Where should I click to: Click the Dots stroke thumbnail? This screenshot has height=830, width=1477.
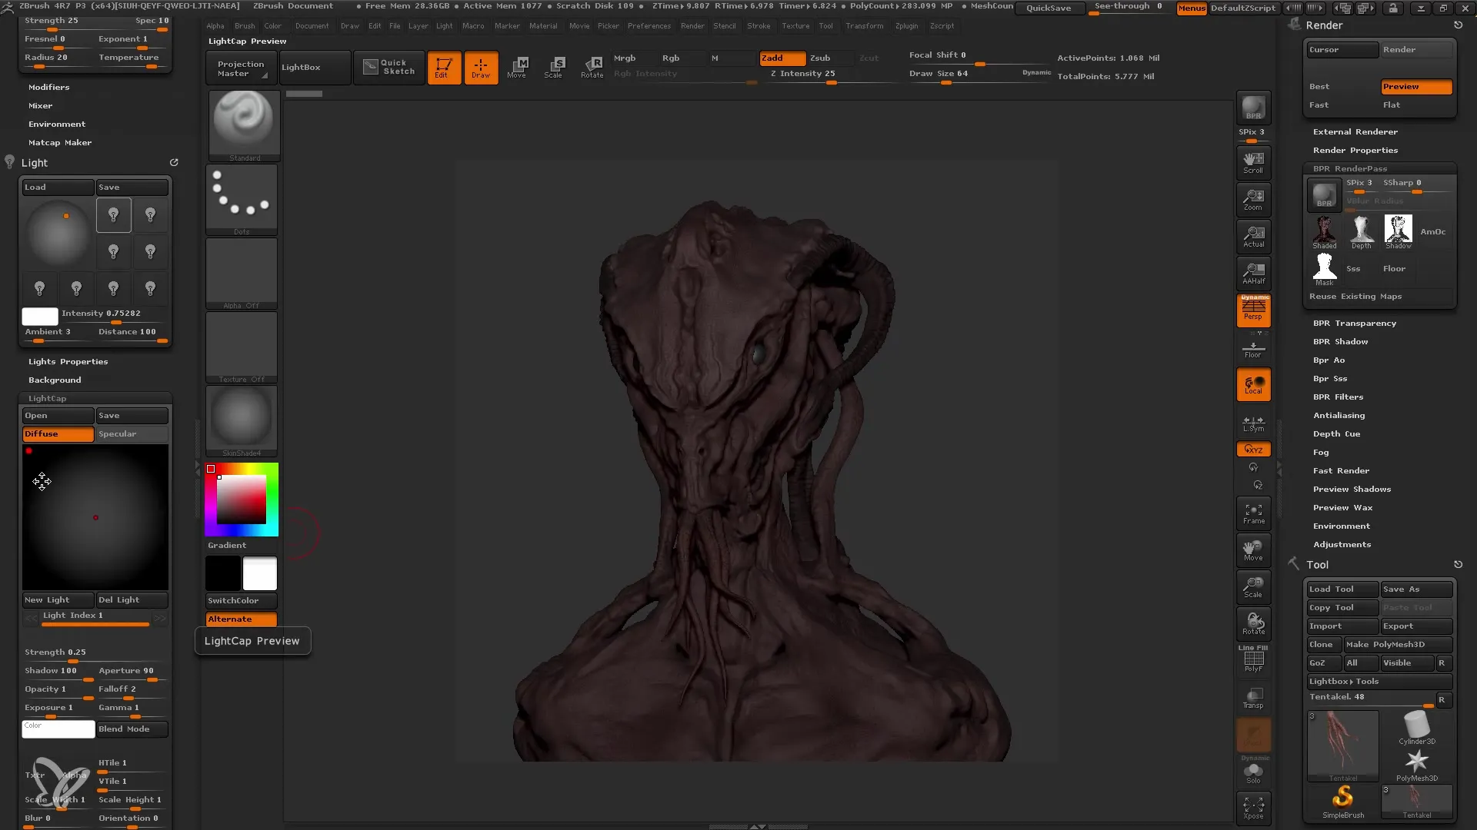coord(242,199)
